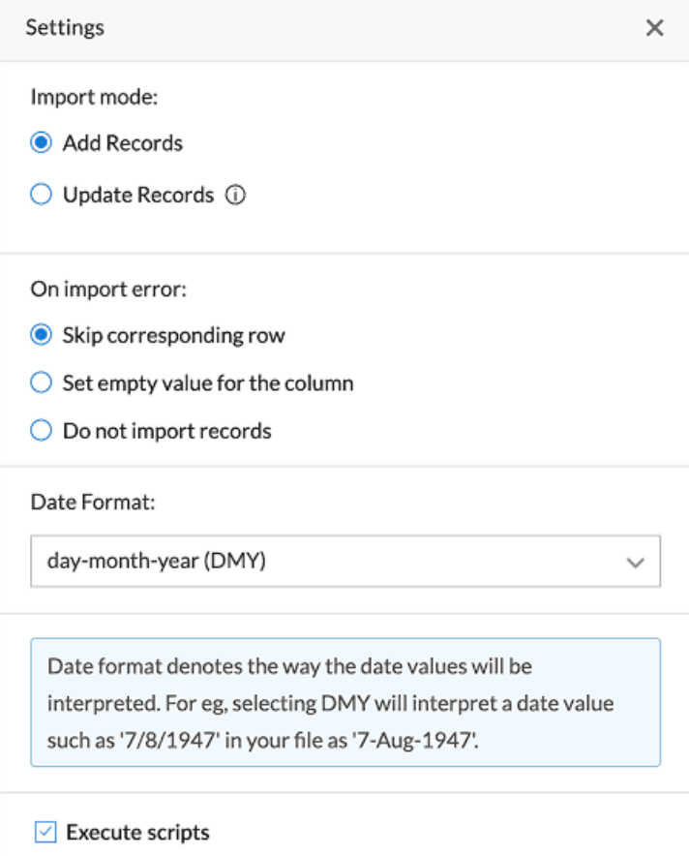Viewport: 689px width, 856px height.
Task: Click the Update Records label text
Action: 138,196
